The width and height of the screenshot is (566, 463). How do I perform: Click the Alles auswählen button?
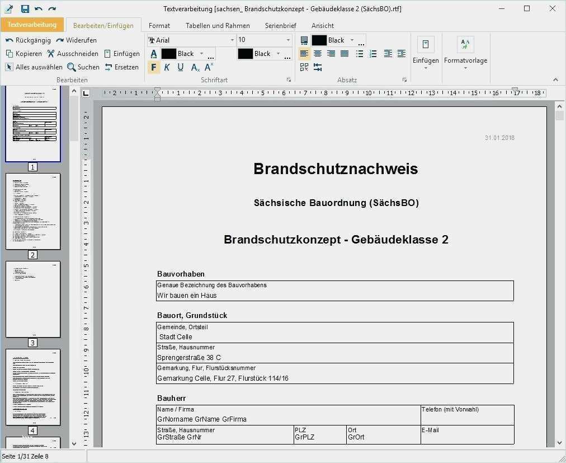[34, 67]
